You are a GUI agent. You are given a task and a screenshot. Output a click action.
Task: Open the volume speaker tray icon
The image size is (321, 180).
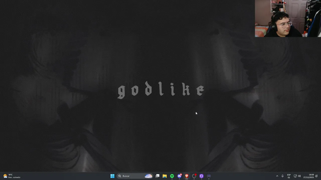click(x=299, y=176)
